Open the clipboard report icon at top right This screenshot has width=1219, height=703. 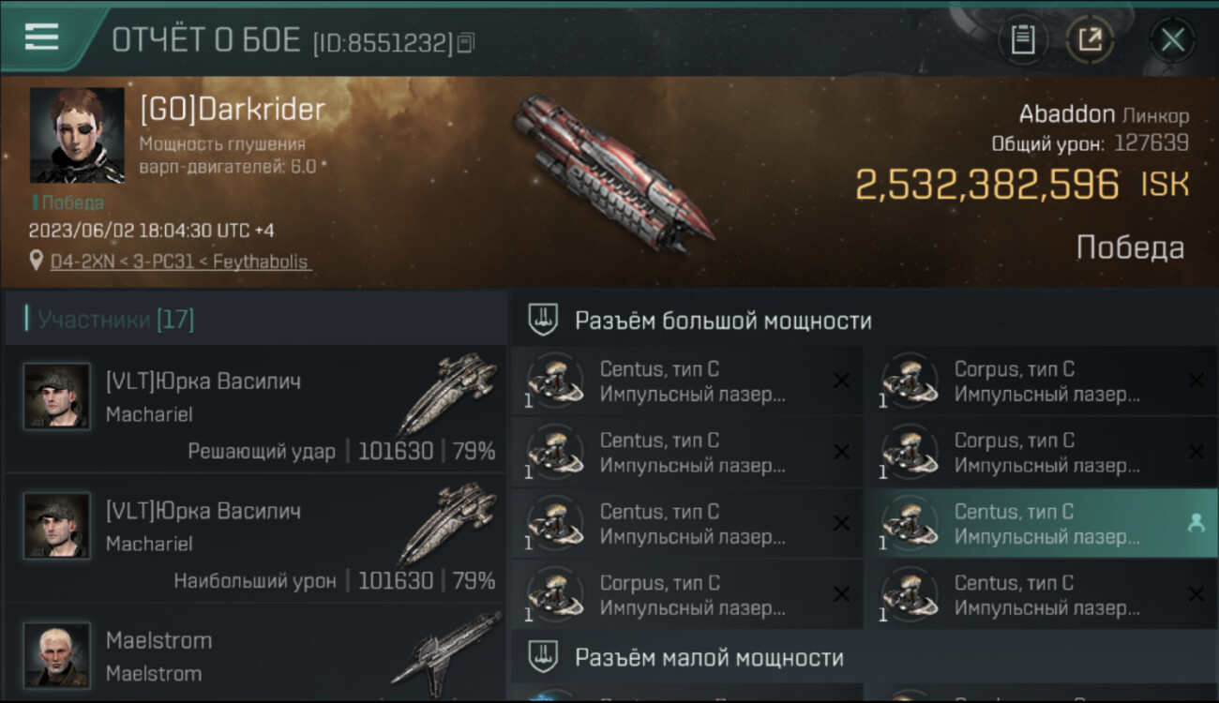coord(1022,39)
